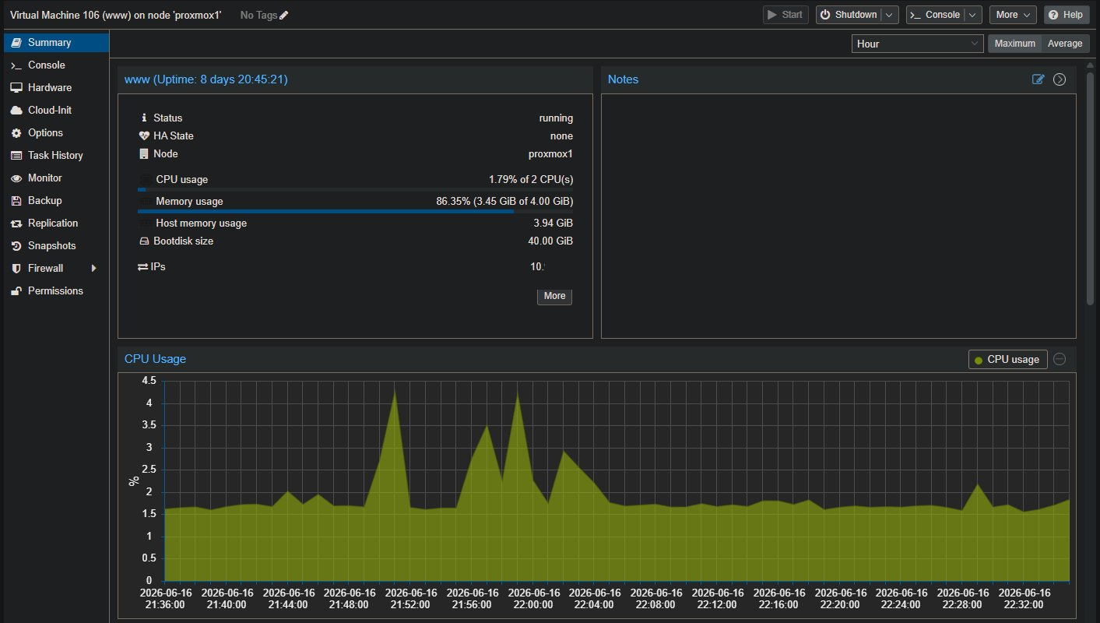Open the Permissions section
The width and height of the screenshot is (1100, 623).
pos(56,291)
